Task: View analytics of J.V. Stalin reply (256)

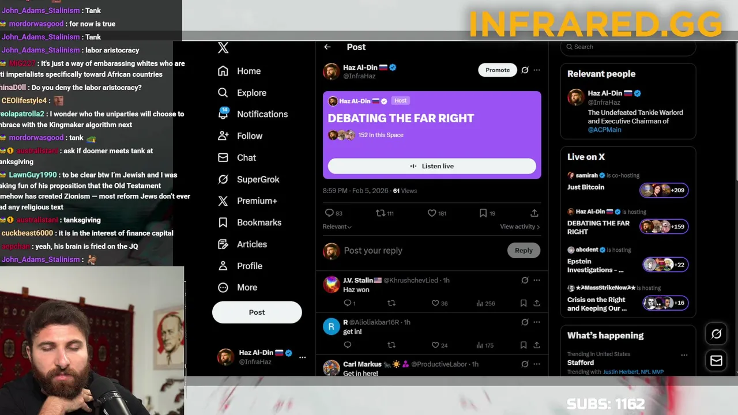Action: tap(485, 303)
